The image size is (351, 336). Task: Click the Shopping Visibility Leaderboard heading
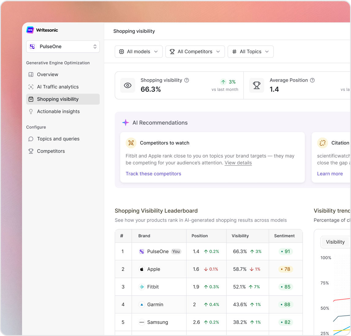point(156,211)
